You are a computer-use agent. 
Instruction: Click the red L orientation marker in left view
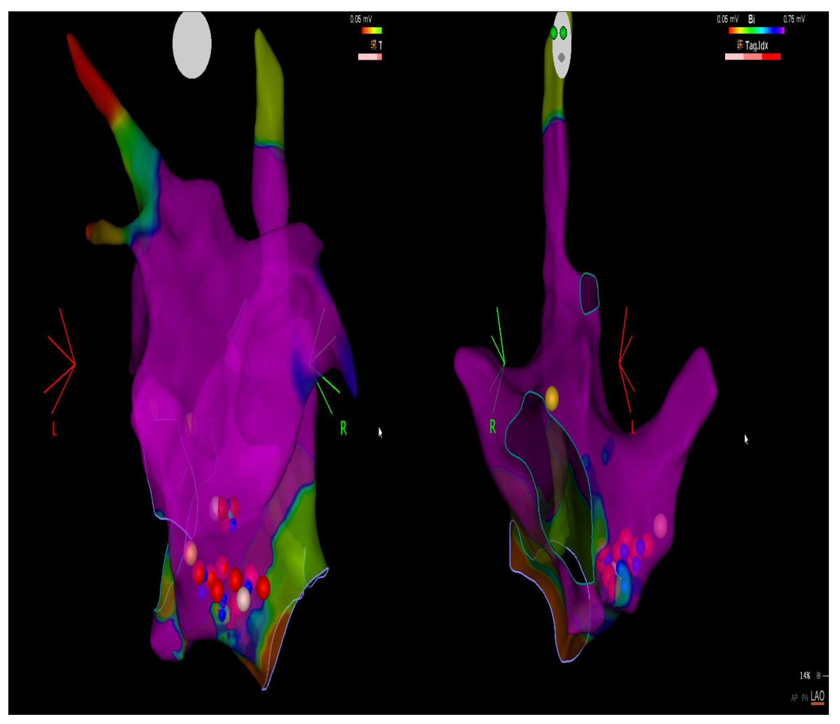[x=54, y=429]
